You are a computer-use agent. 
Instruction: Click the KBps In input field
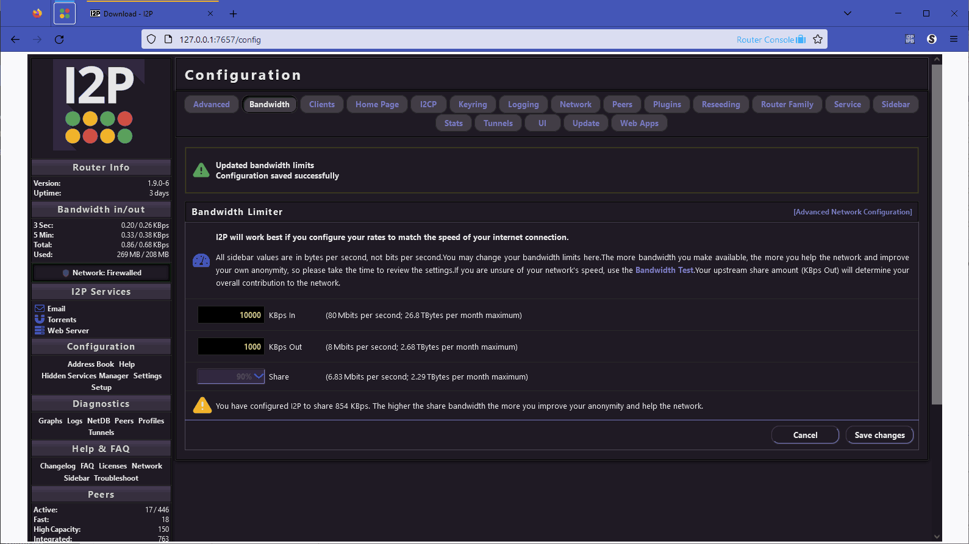[231, 315]
